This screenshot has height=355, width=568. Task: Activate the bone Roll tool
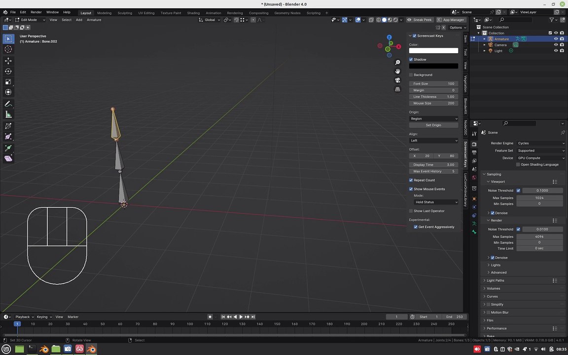coord(8,126)
